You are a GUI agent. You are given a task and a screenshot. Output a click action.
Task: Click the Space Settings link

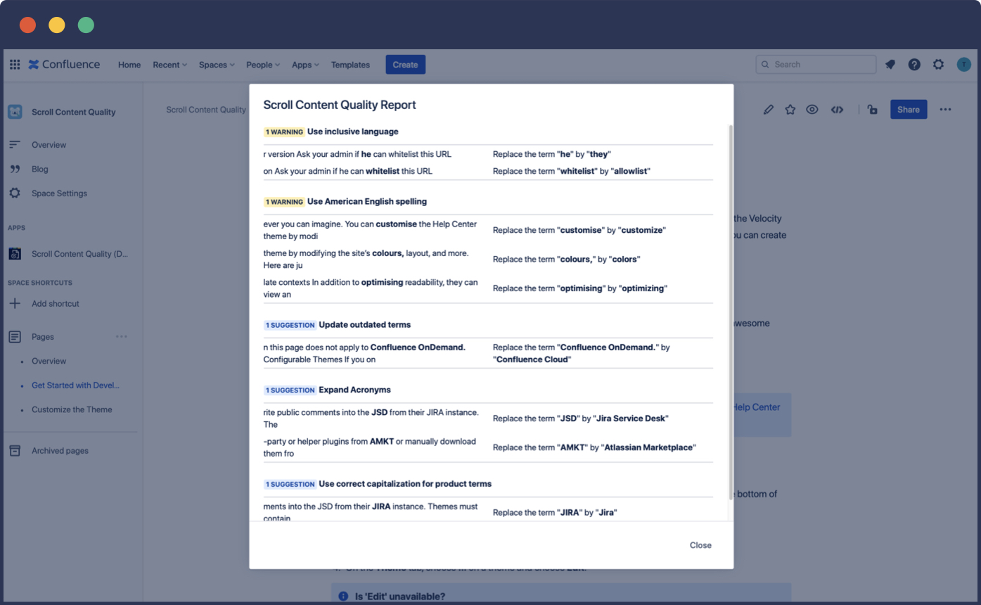[x=59, y=193]
